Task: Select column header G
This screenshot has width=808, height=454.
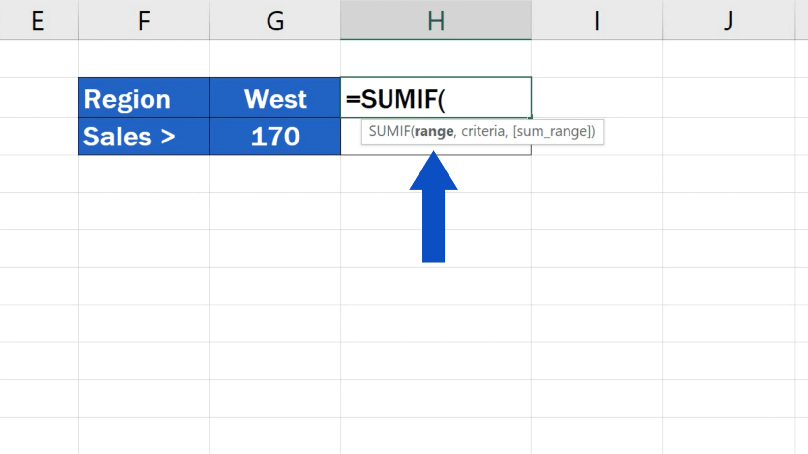Action: tap(275, 20)
